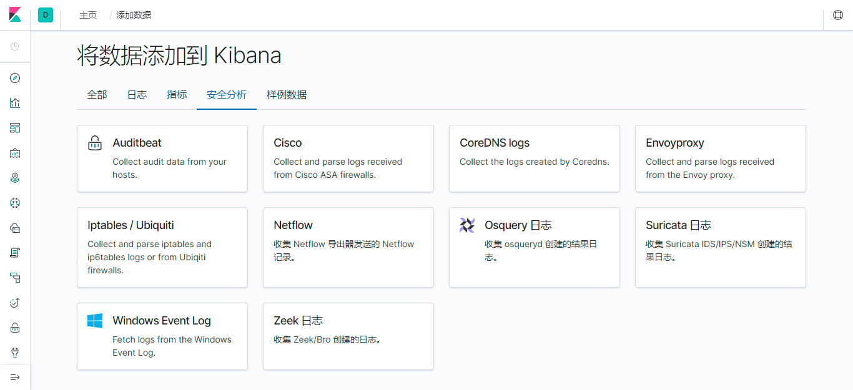Viewport: 853px width, 390px height.
Task: Open the Auditbeat data card
Action: click(162, 158)
